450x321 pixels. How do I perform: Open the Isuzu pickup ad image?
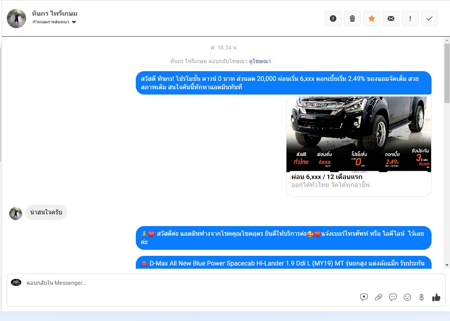click(x=359, y=134)
